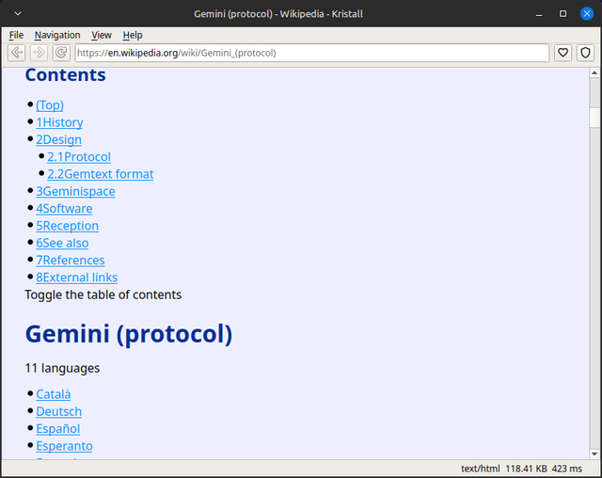Click the 'Gemini (protocol)' page heading
Image resolution: width=602 pixels, height=478 pixels.
coord(129,333)
